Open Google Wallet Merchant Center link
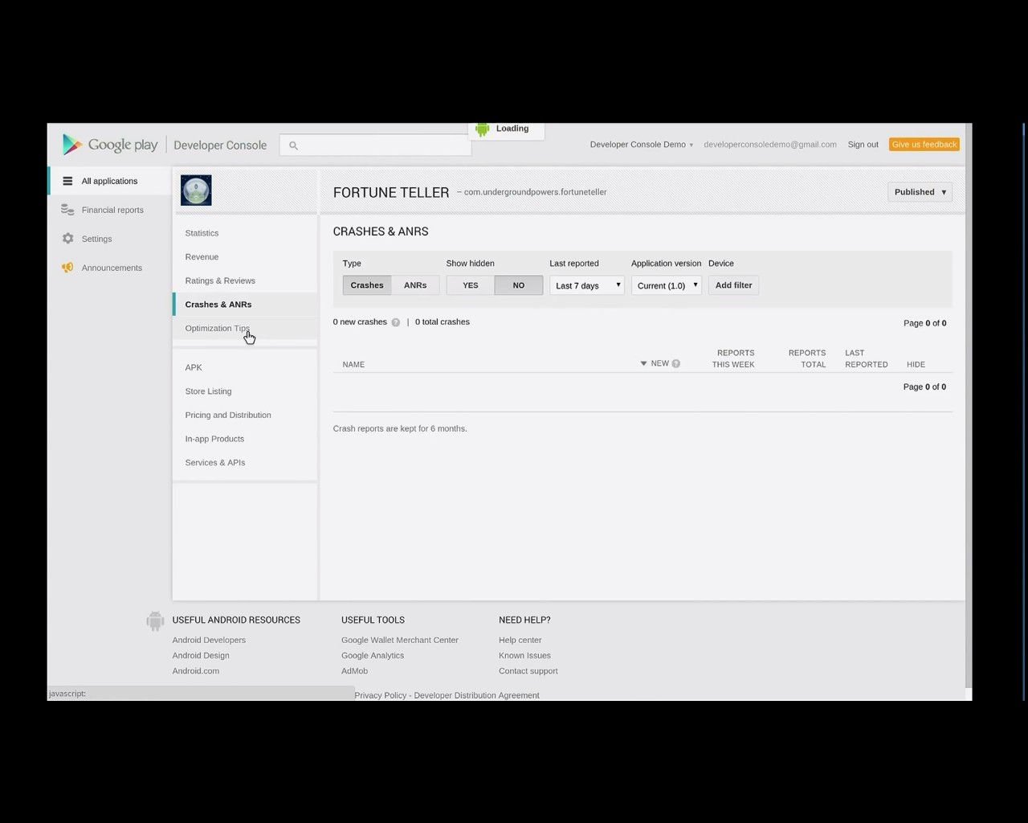The width and height of the screenshot is (1028, 823). tap(400, 641)
